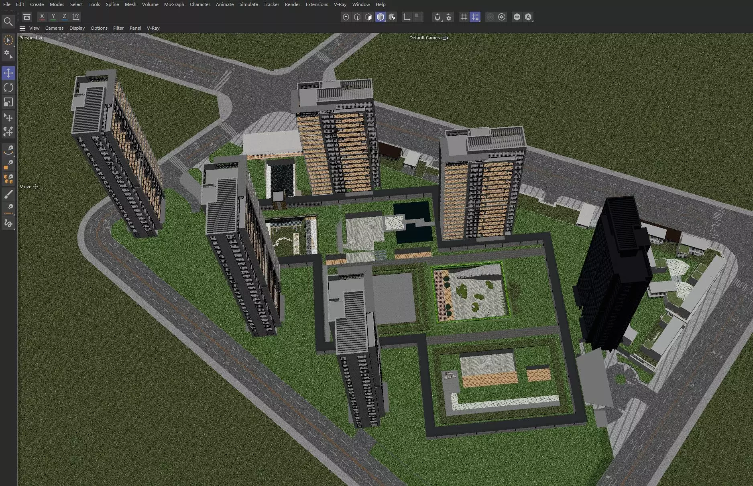The height and width of the screenshot is (486, 753).
Task: Open the main V-Ray menu
Action: tap(340, 4)
